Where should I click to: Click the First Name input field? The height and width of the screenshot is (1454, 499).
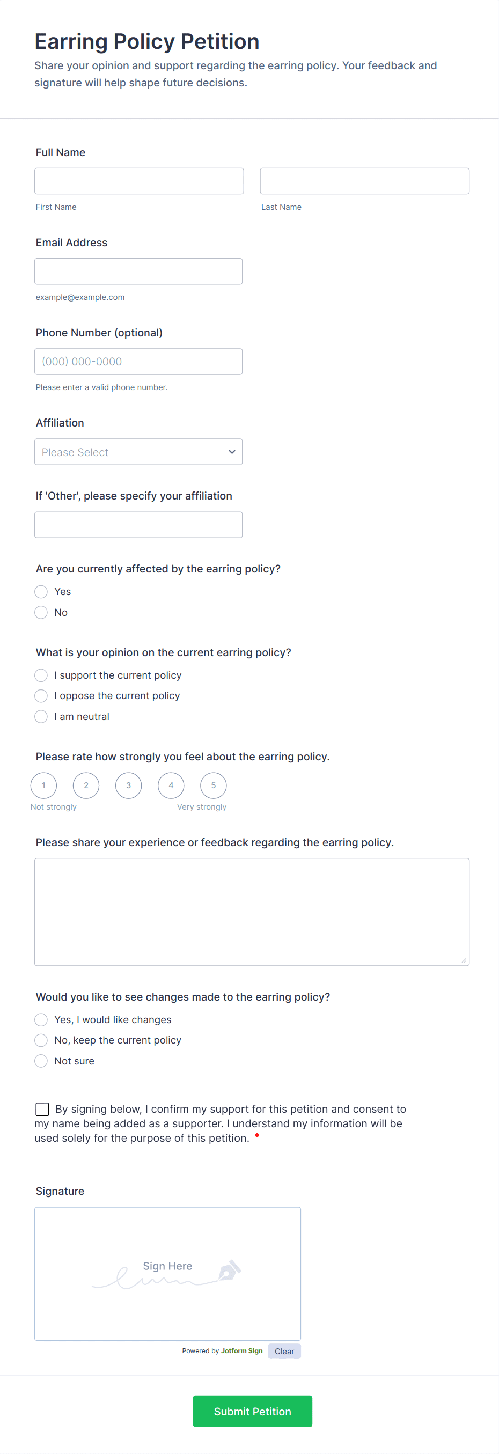(x=139, y=181)
